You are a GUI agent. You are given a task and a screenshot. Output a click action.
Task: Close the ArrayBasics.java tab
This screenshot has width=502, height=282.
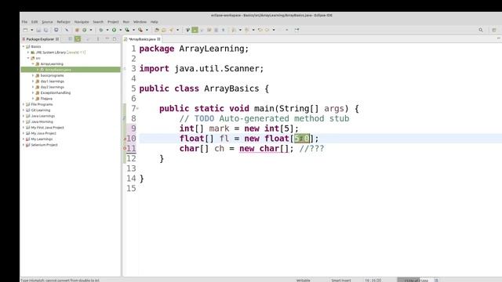[x=158, y=39]
